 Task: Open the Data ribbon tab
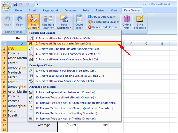click(86, 10)
